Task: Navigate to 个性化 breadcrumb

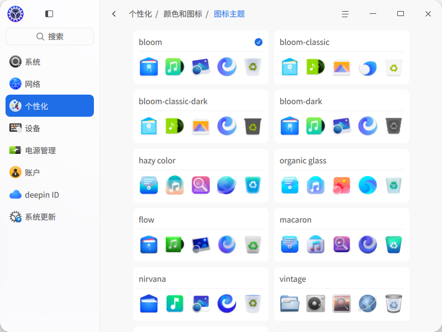Action: 140,14
